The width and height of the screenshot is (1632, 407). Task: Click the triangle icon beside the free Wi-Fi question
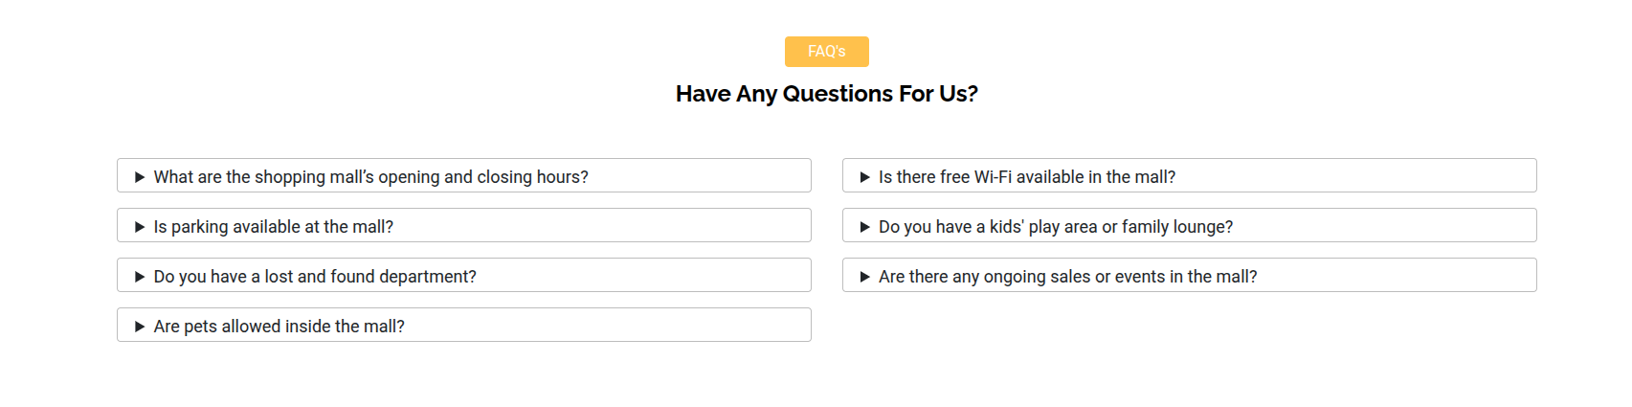point(865,177)
